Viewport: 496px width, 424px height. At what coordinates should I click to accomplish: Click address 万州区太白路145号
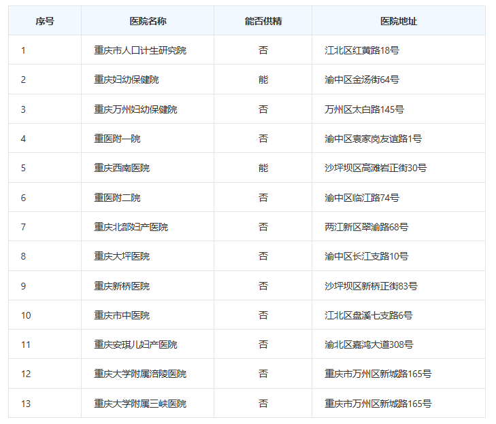(365, 109)
